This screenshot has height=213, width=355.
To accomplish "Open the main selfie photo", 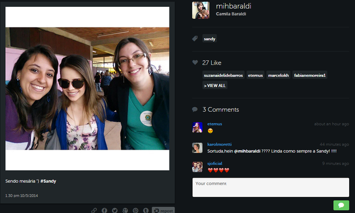I will (88, 89).
